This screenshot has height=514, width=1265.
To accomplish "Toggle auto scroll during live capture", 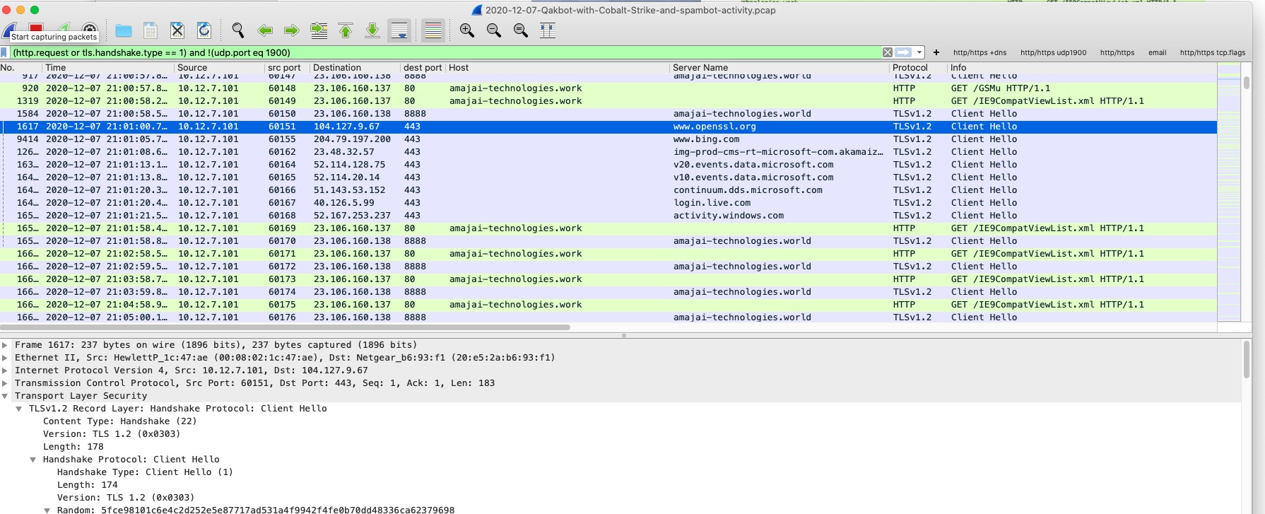I will pyautogui.click(x=399, y=30).
